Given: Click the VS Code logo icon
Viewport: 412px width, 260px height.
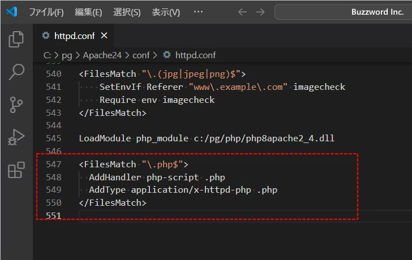Looking at the screenshot, I should (x=12, y=12).
